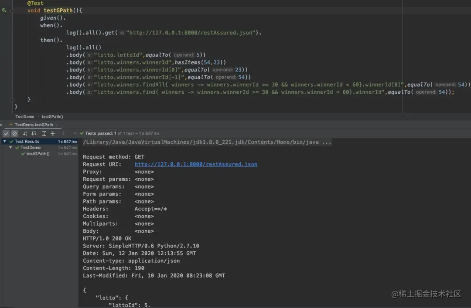Viewport: 471px width, 308px height.
Task: Toggle the Show Ignored tests button
Action: (14, 133)
